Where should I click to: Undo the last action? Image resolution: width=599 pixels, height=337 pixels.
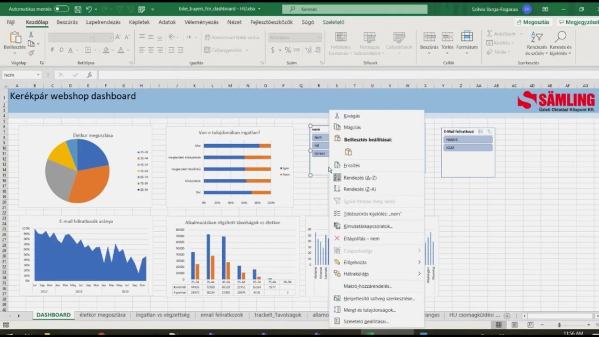pos(89,9)
